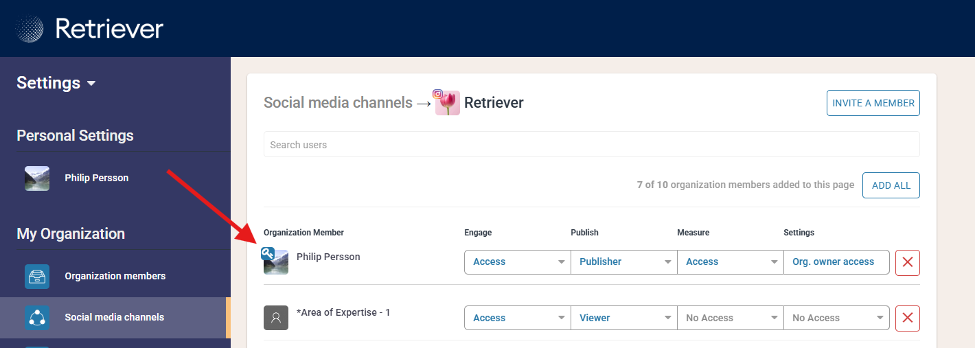This screenshot has width=975, height=348.
Task: Click the *Area of Expertise - 1 avatar icon
Action: 276,318
